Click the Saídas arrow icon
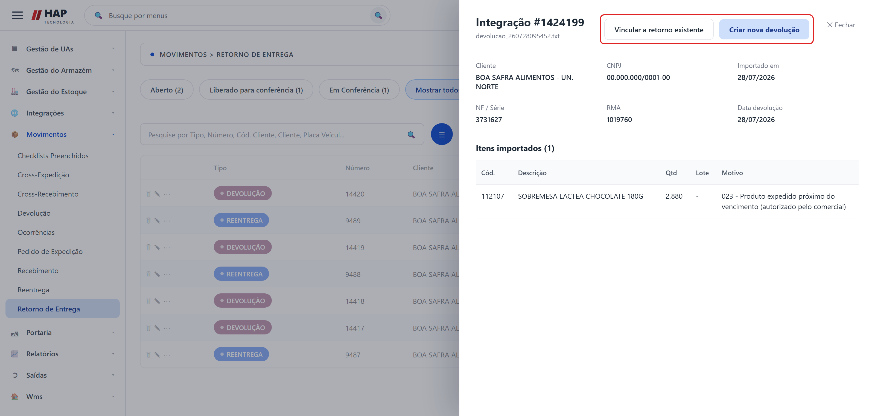The image size is (875, 416). pos(14,375)
